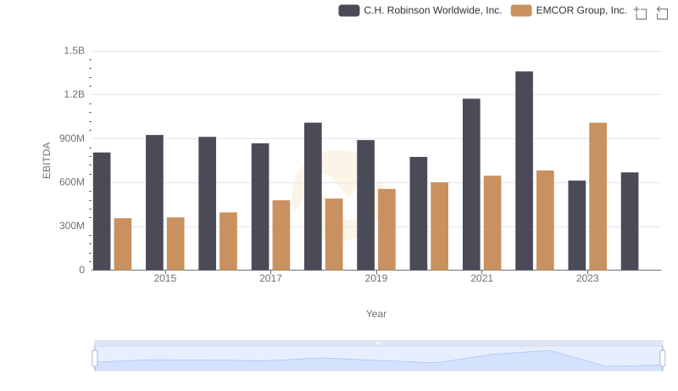Click the 2019 x-axis label
The width and height of the screenshot is (678, 391).
376,278
